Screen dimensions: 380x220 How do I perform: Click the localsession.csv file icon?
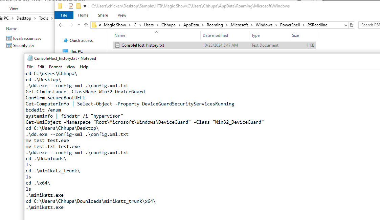9,39
